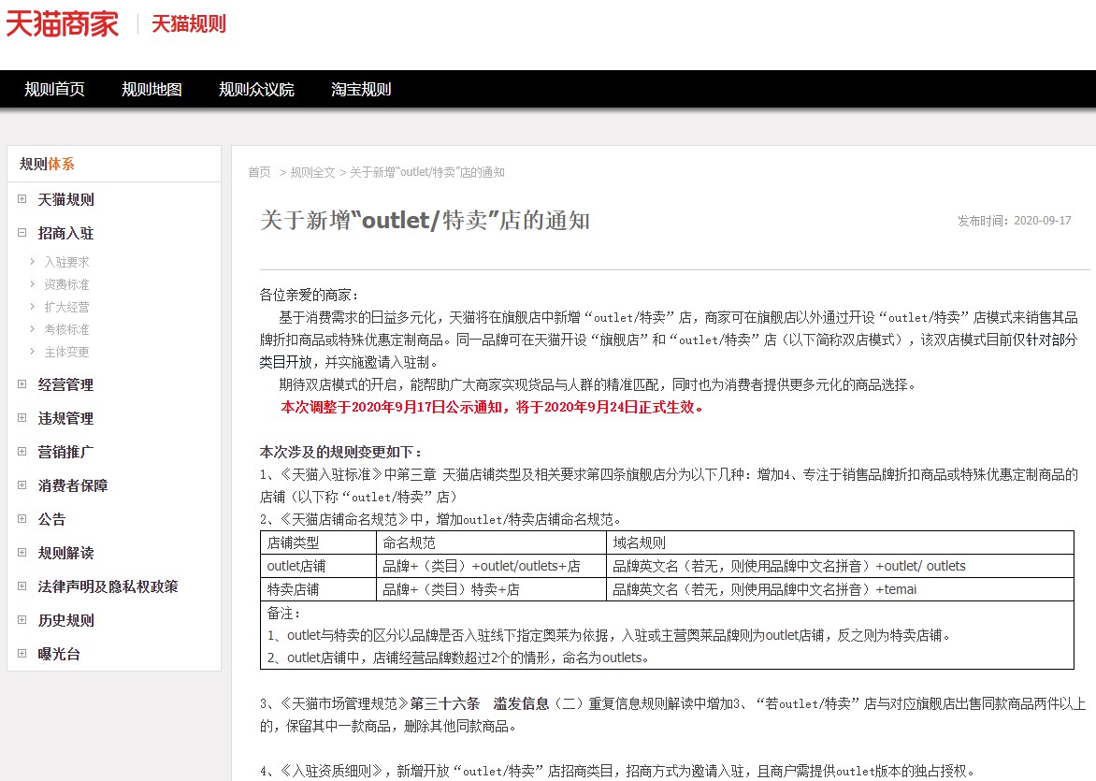The height and width of the screenshot is (781, 1096).
Task: Select 经营管理 in sidebar tree
Action: point(65,385)
